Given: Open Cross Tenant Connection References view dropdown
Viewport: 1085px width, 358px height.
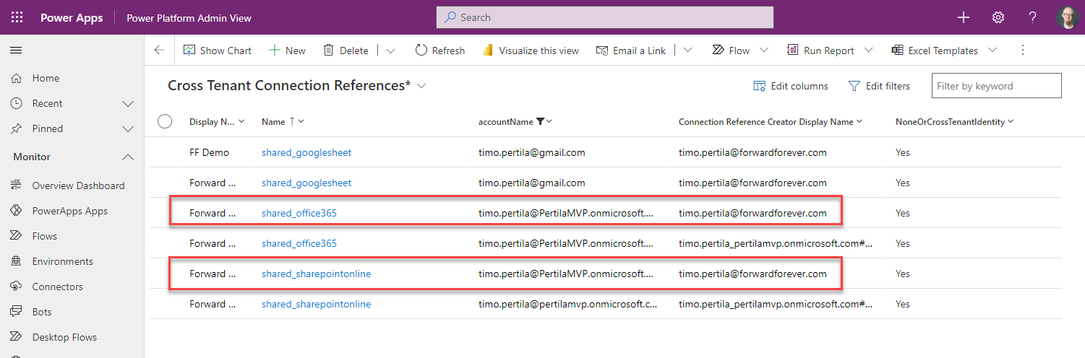Looking at the screenshot, I should pos(421,86).
